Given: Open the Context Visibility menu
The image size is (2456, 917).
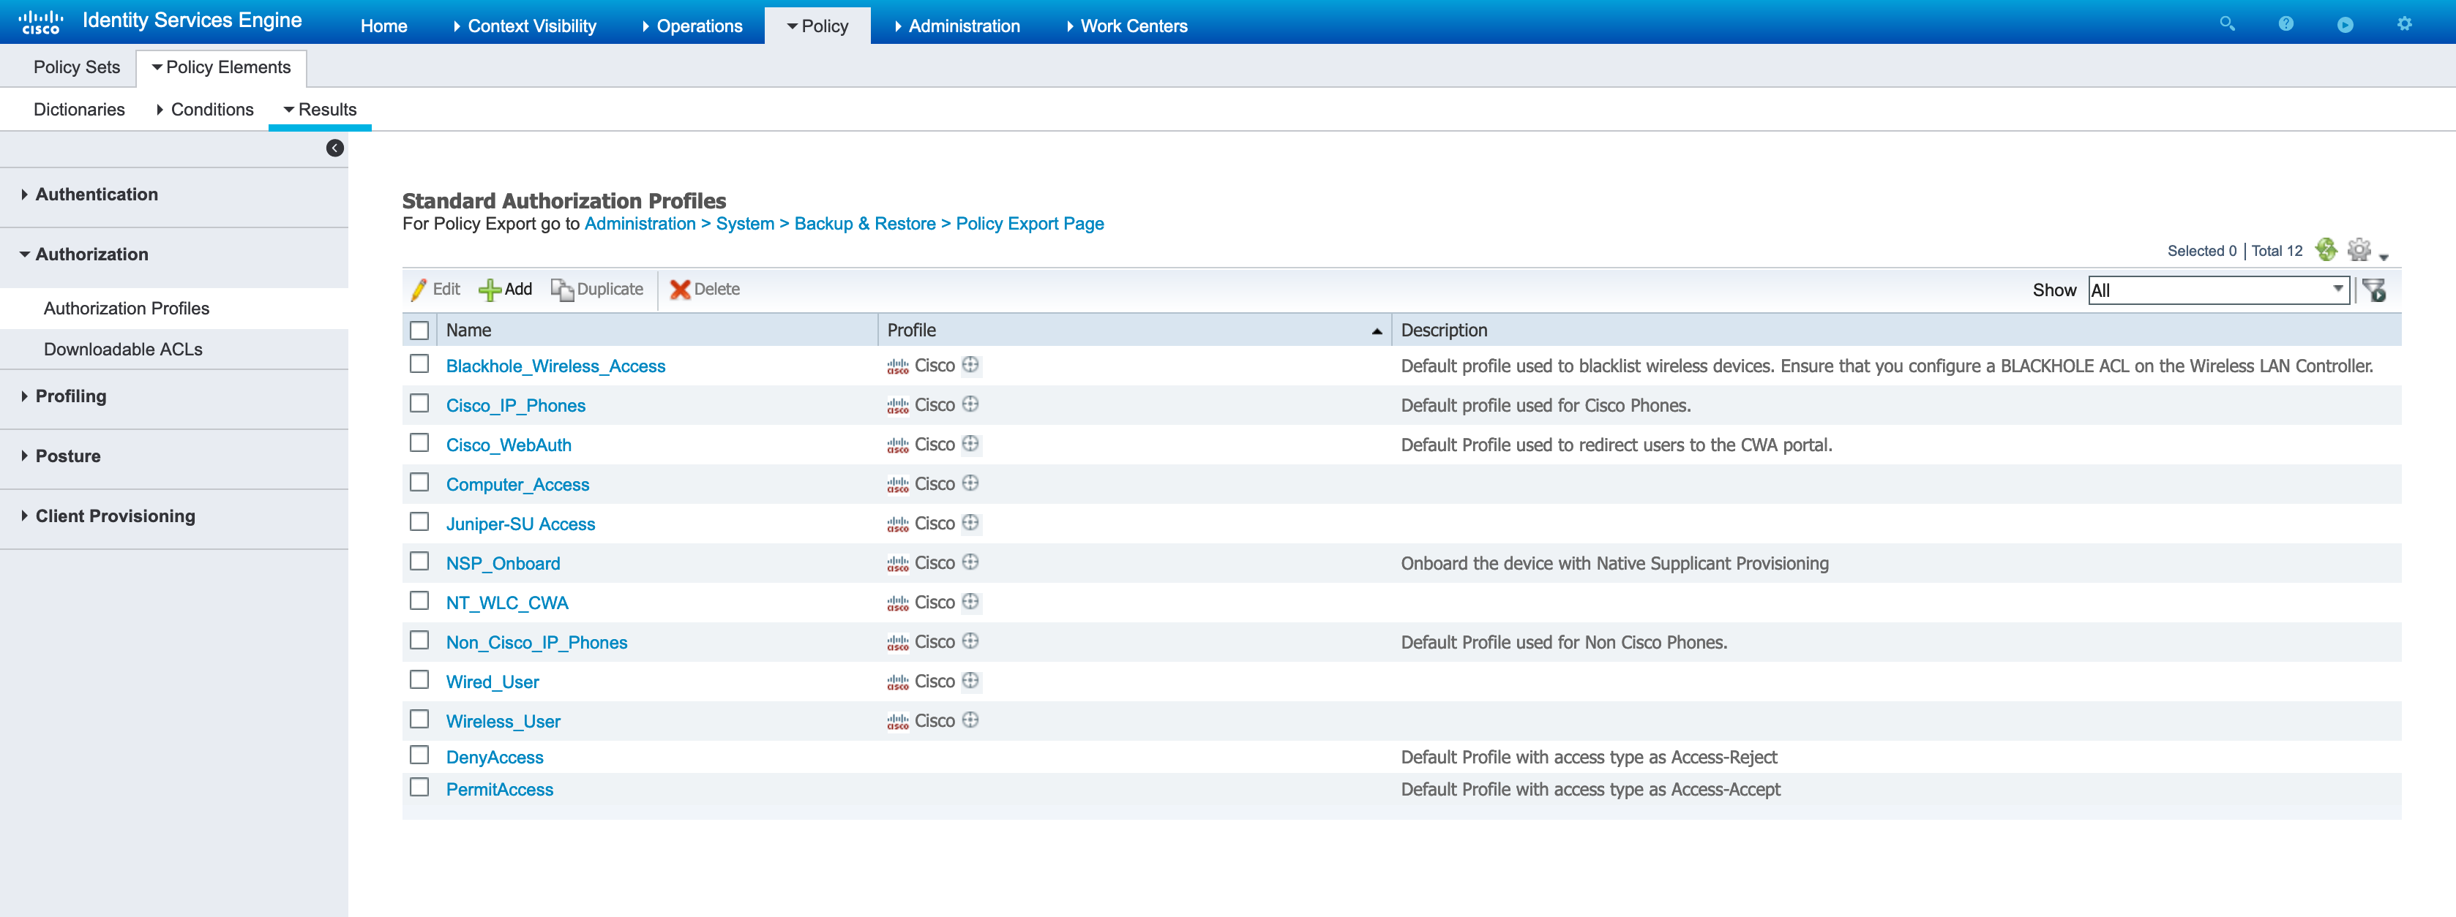Looking at the screenshot, I should pyautogui.click(x=525, y=26).
